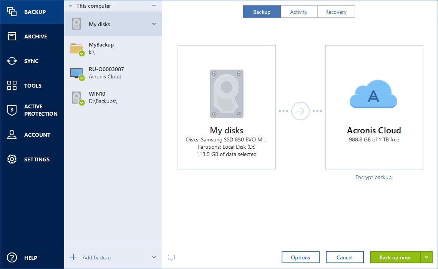Viewport: 438px width, 269px height.
Task: Click the My disks source disk icon
Action: 226,93
